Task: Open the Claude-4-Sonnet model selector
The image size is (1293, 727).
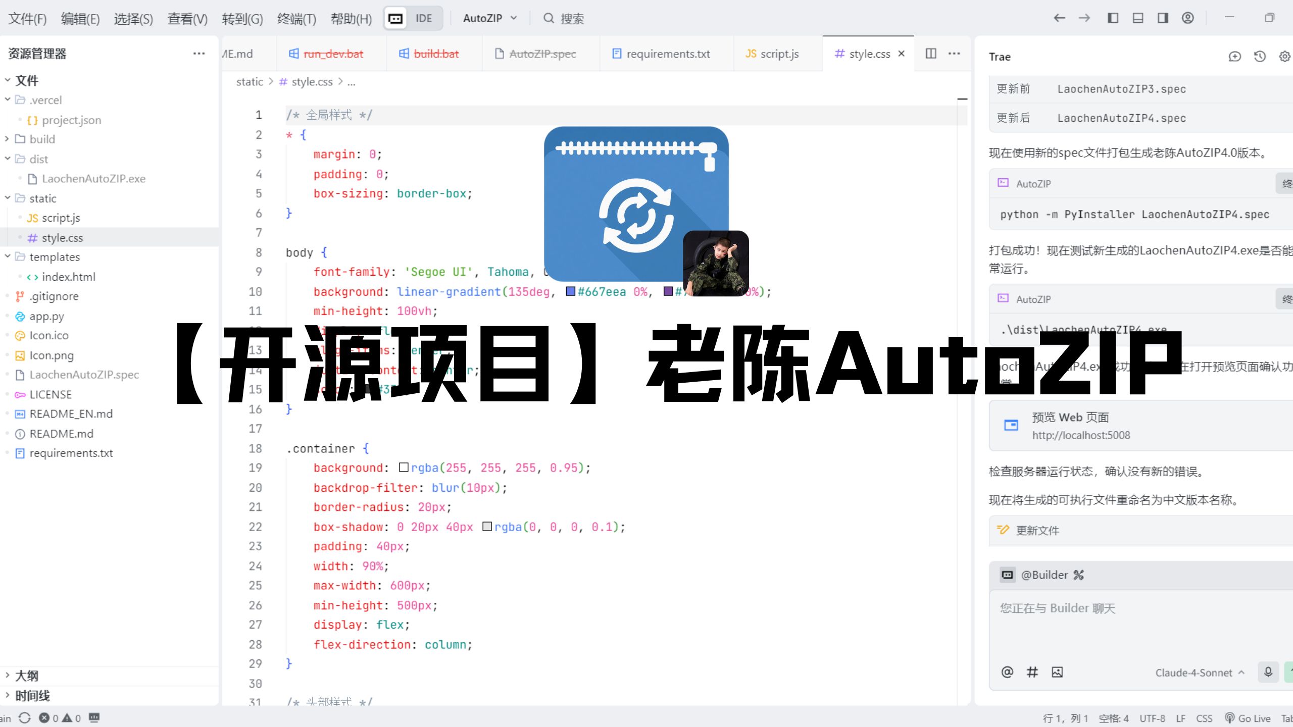Action: click(1200, 672)
